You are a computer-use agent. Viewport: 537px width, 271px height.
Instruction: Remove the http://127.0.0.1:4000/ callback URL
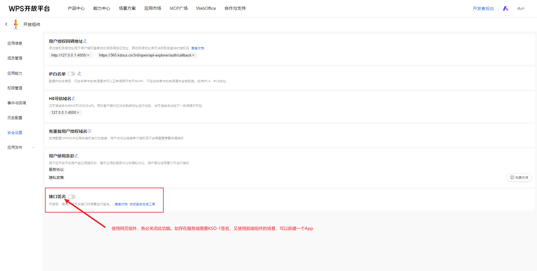coord(88,55)
